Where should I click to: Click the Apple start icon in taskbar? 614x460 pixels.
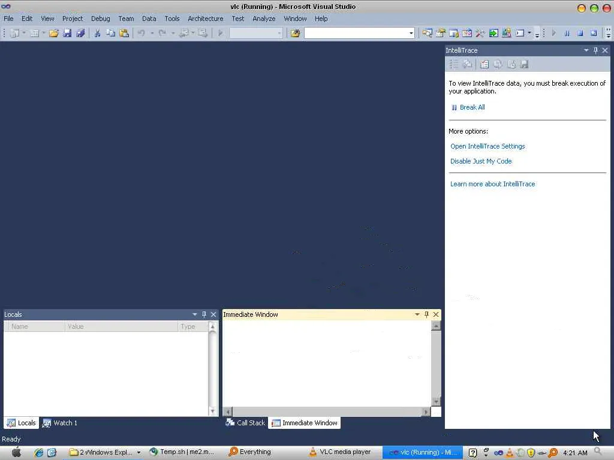[16, 452]
